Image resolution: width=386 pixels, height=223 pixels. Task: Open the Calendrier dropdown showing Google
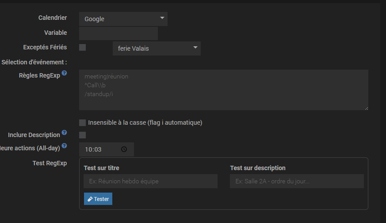pyautogui.click(x=123, y=19)
